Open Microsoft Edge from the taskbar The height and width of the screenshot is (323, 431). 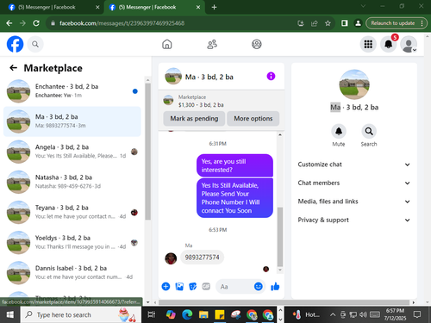coord(187,314)
